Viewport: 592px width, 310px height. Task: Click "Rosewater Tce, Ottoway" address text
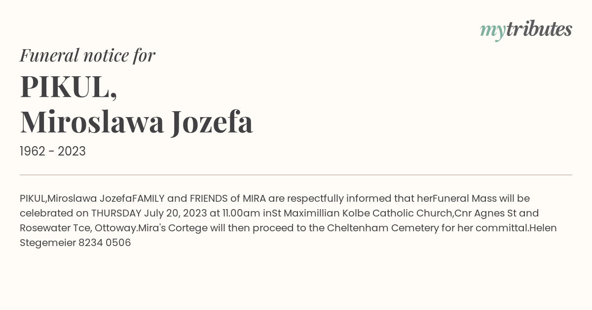pyautogui.click(x=78, y=228)
